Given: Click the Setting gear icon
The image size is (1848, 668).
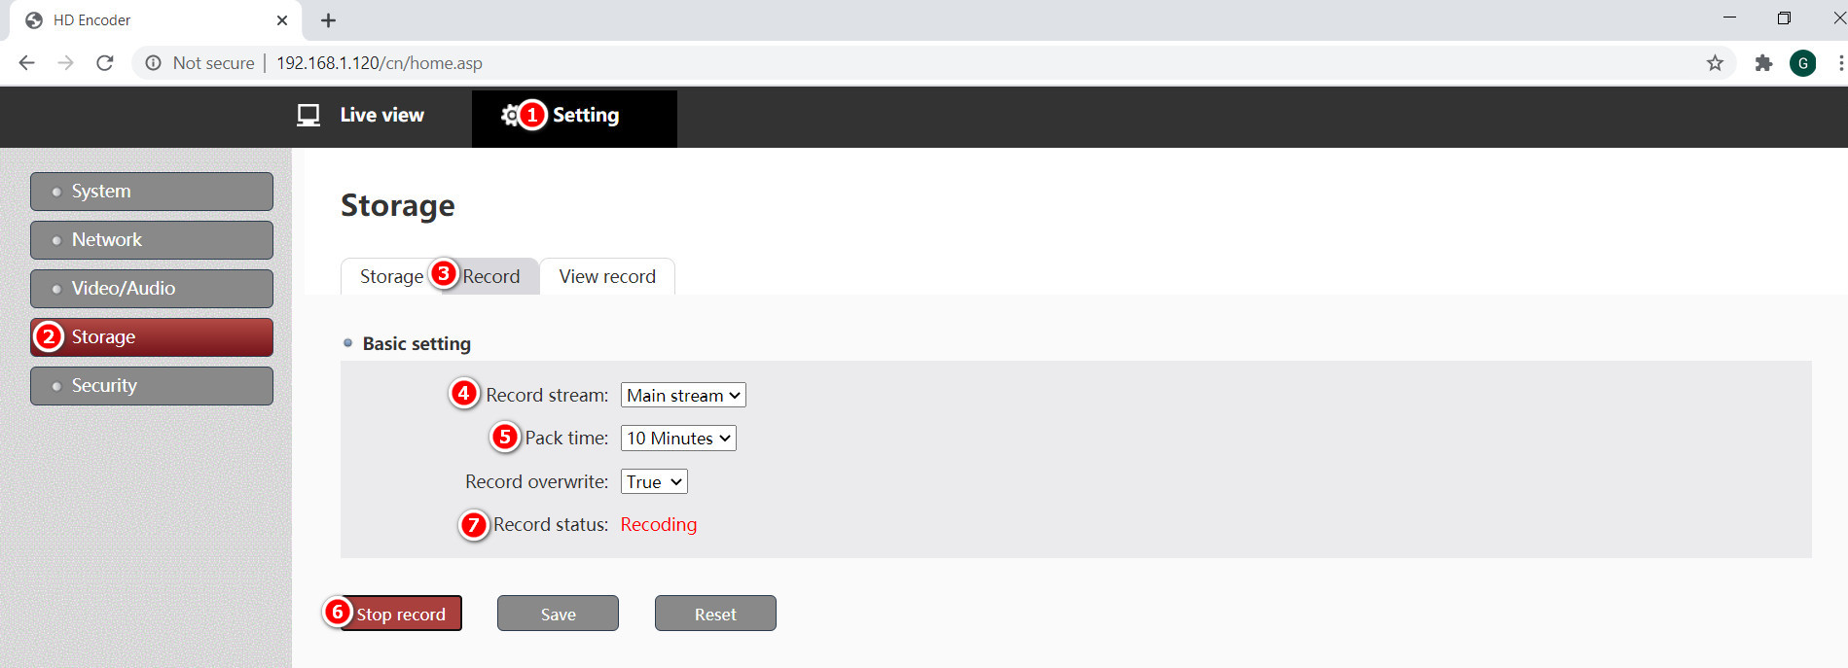Looking at the screenshot, I should pyautogui.click(x=510, y=116).
